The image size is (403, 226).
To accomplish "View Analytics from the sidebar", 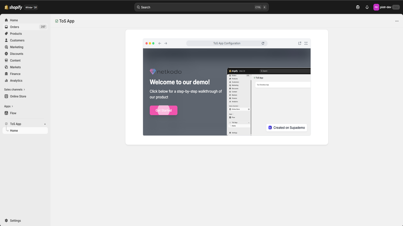I will pos(25,81).
